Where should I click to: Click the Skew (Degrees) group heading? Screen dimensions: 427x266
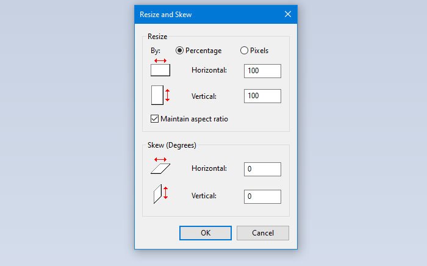pos(171,145)
